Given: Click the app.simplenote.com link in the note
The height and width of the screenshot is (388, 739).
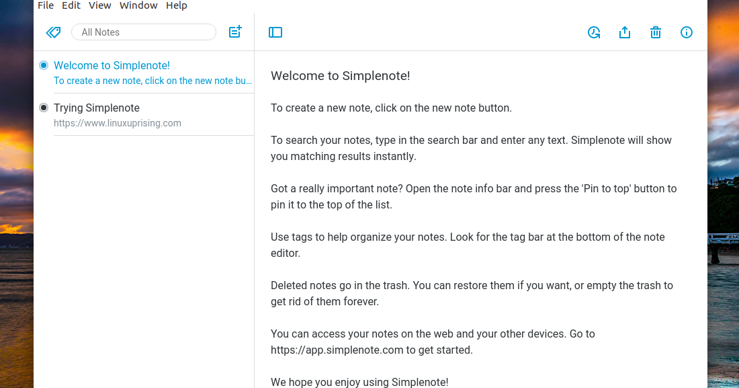Looking at the screenshot, I should [337, 350].
